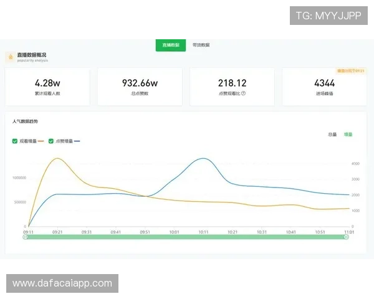Uncheck the 观看增量 checkbox
Image resolution: width=374 pixels, height=299 pixels.
tap(15, 141)
